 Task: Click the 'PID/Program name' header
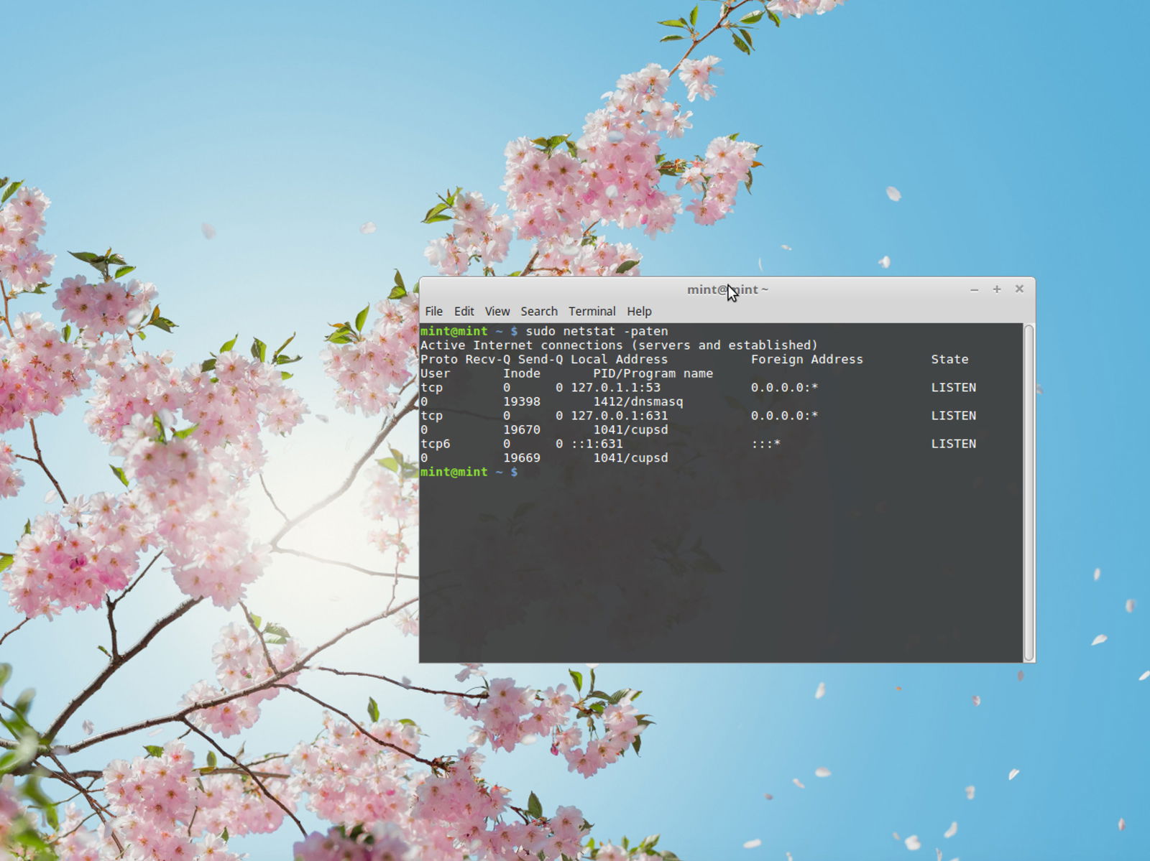pos(653,373)
